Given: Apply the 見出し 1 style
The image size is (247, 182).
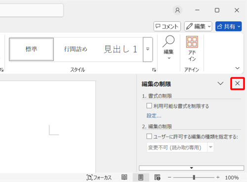Looking at the screenshot, I should [121, 49].
